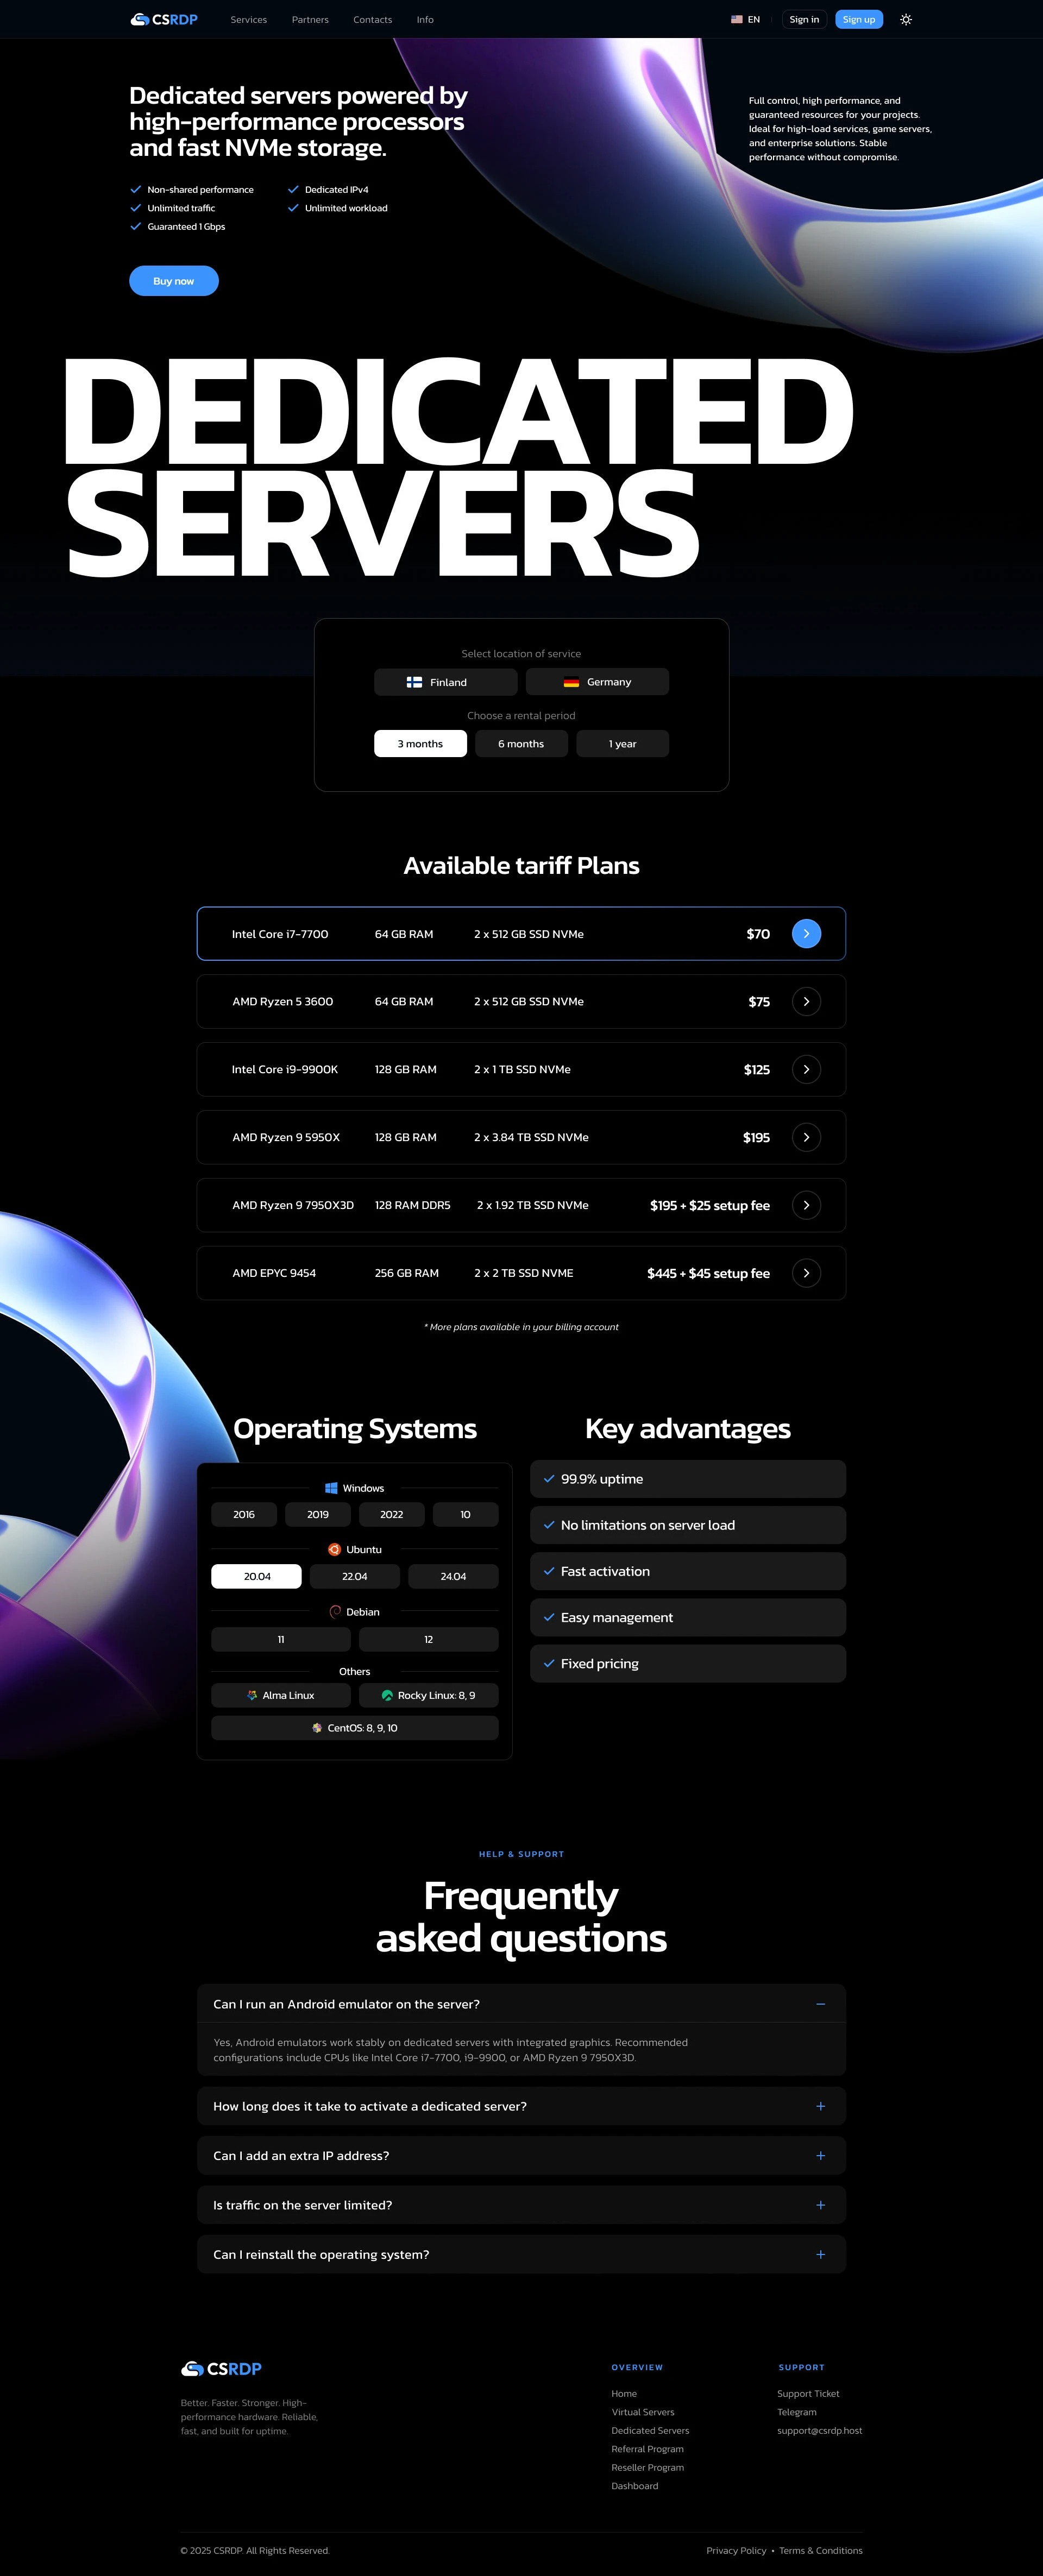The height and width of the screenshot is (2576, 1043).
Task: Select the 6 months rental period
Action: pyautogui.click(x=521, y=744)
